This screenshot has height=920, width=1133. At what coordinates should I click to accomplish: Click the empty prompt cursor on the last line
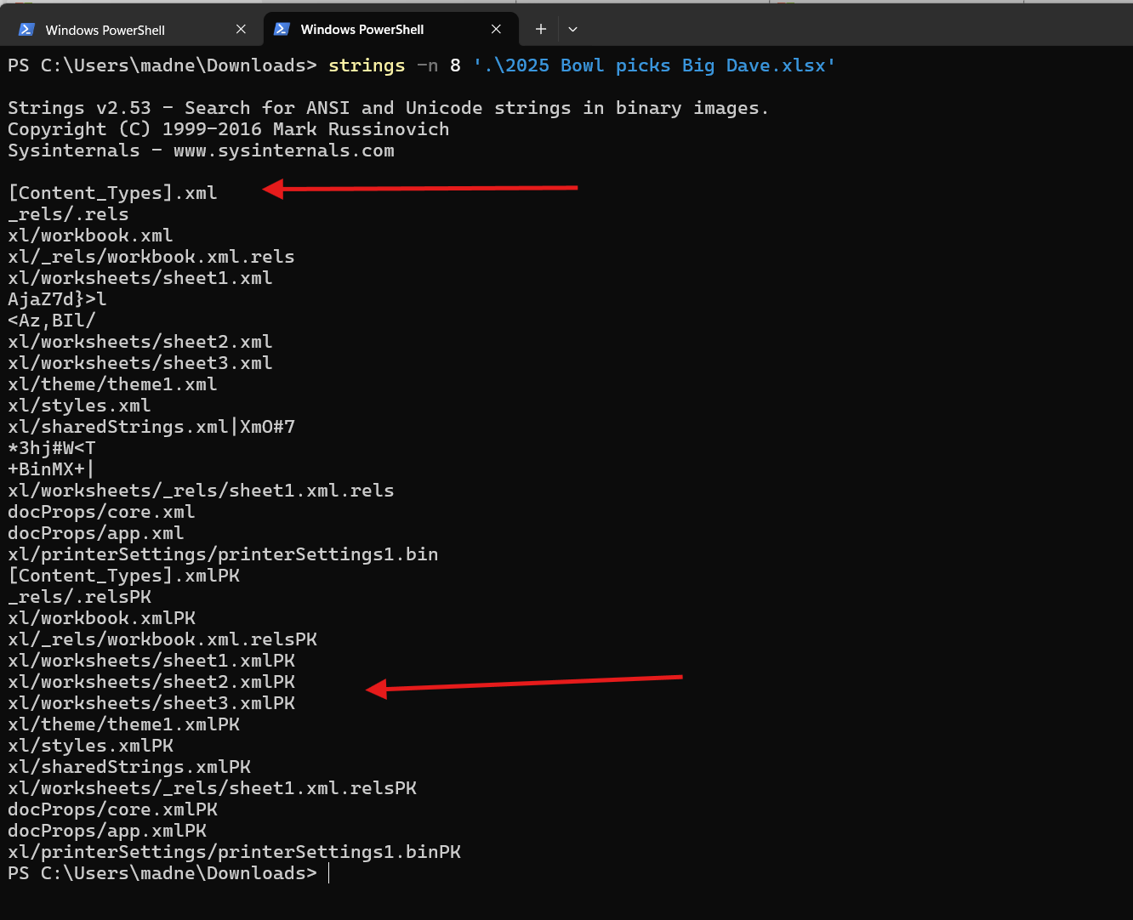(x=328, y=873)
